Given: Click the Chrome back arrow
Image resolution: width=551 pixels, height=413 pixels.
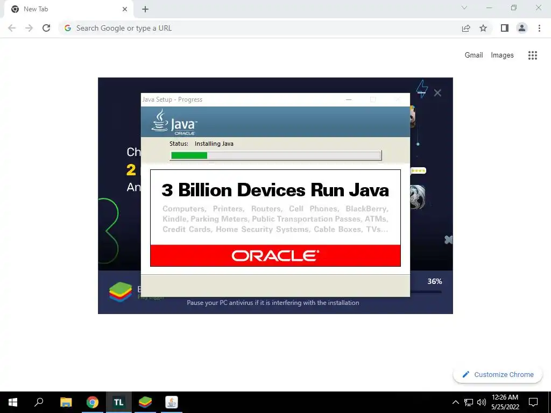Looking at the screenshot, I should (12, 28).
